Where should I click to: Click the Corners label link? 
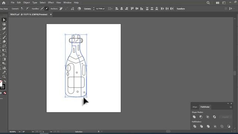click(88, 9)
